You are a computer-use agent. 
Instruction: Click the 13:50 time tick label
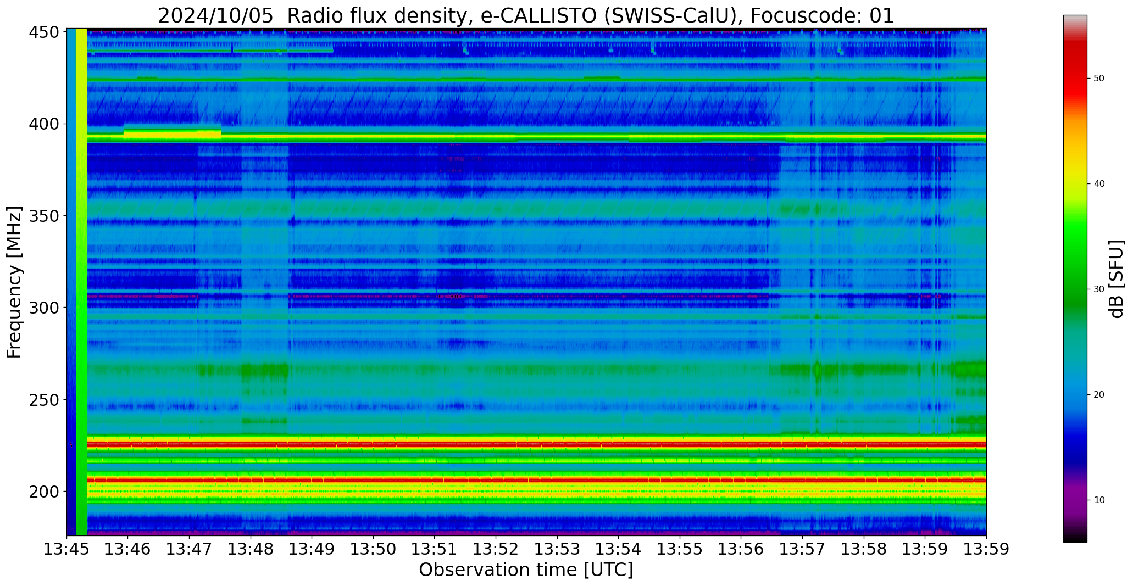[374, 549]
